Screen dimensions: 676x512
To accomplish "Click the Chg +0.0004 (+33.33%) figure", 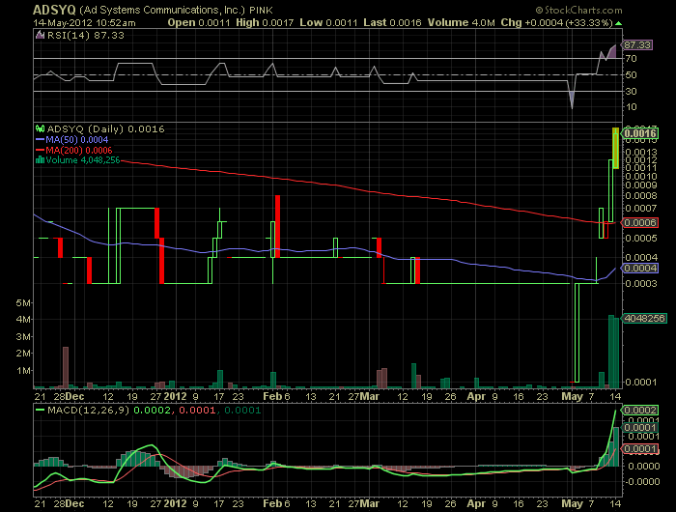I will [556, 22].
